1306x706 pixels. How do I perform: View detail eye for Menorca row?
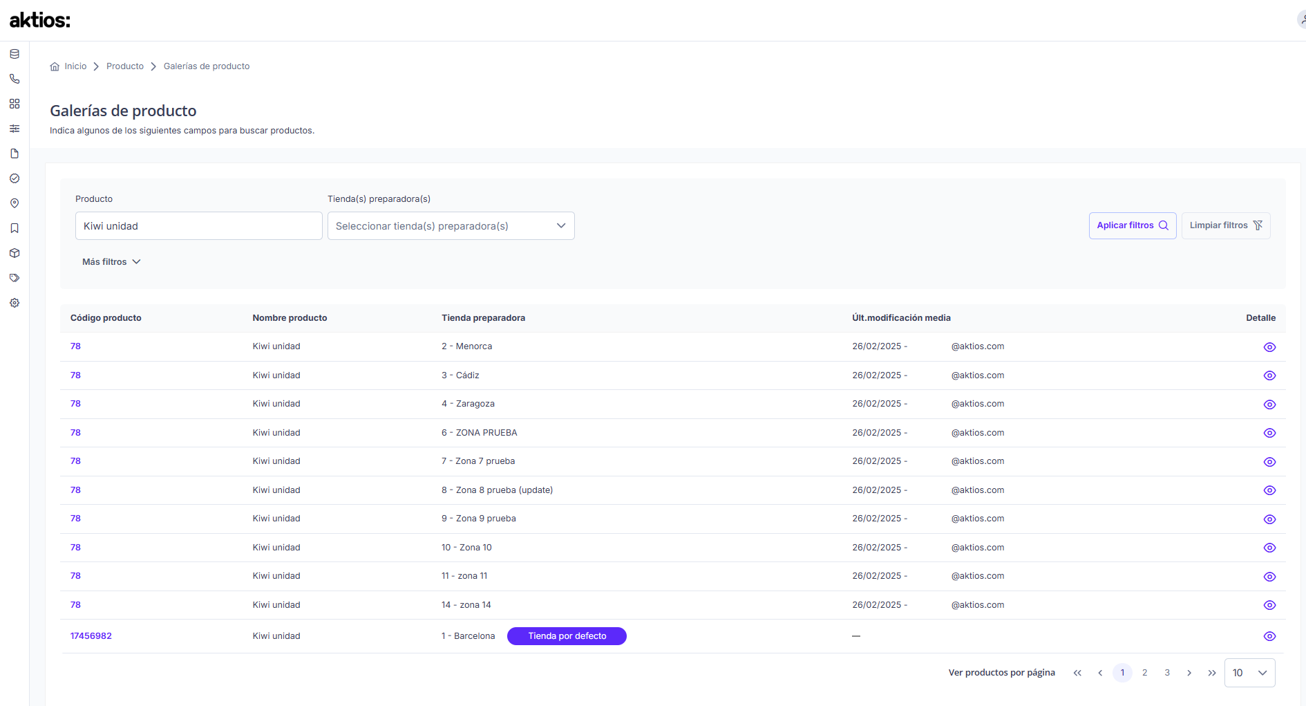click(1269, 347)
